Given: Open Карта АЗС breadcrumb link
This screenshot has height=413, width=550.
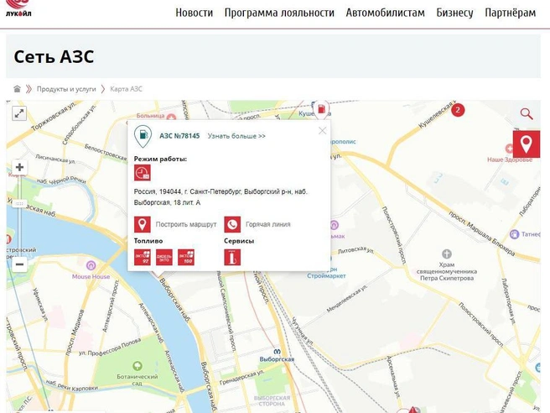Looking at the screenshot, I should [x=127, y=89].
